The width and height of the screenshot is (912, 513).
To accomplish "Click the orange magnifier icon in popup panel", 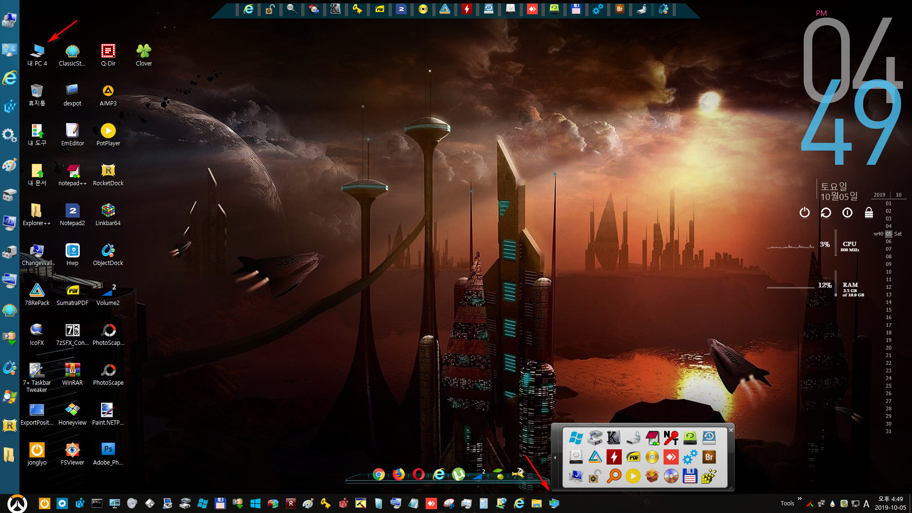I will (614, 476).
